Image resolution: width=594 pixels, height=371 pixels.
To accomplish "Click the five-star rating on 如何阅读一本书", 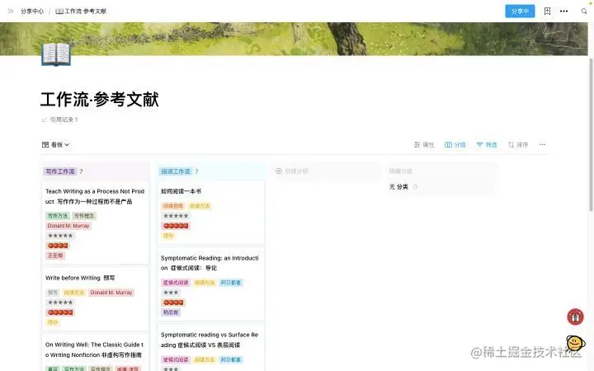I will (176, 216).
